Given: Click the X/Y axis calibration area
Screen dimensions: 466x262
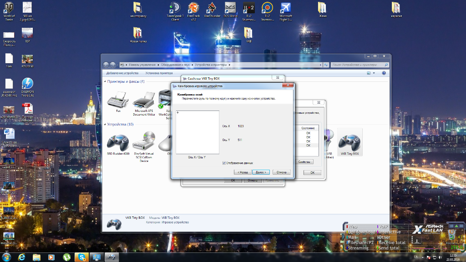Looking at the screenshot, I should pyautogui.click(x=198, y=132).
